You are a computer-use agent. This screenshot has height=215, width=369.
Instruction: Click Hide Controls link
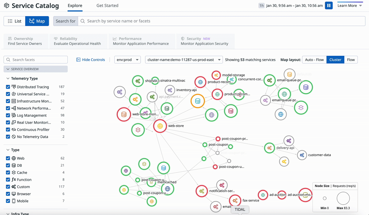click(90, 60)
